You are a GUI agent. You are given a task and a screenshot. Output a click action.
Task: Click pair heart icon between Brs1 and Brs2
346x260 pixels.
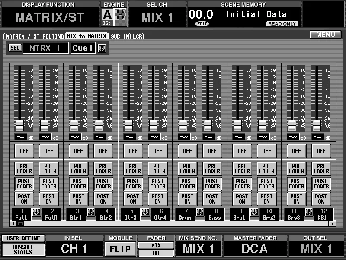tap(254, 212)
